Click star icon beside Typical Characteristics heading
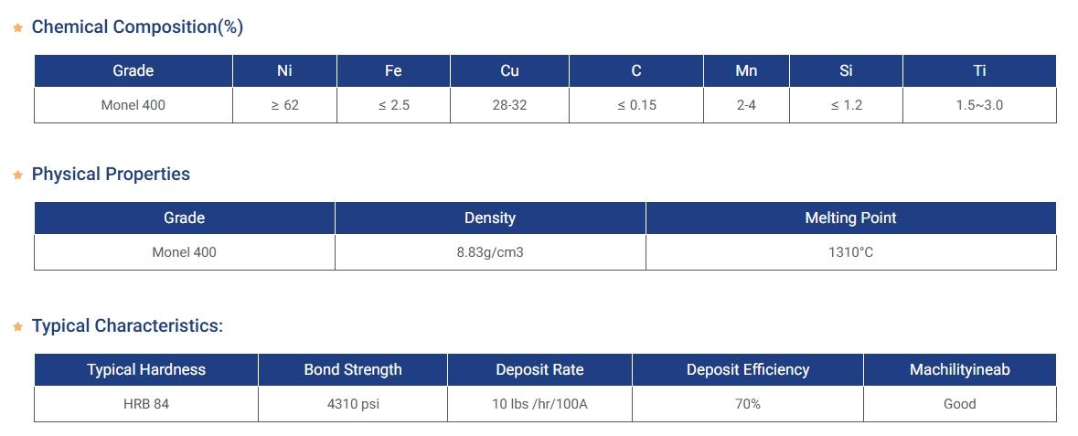 coord(18,327)
